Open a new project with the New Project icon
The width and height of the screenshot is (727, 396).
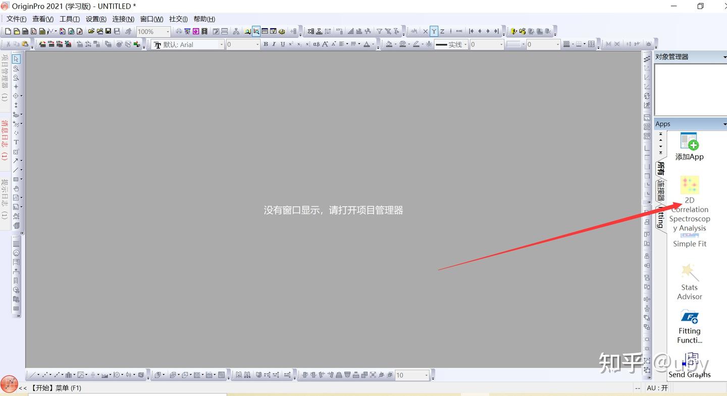[8, 31]
